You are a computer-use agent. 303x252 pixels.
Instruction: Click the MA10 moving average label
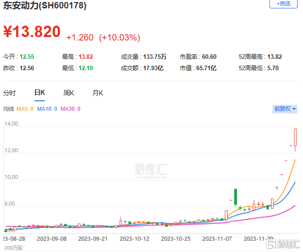pyautogui.click(x=47, y=109)
